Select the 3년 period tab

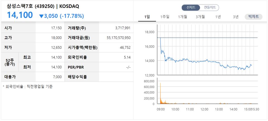point(236,17)
